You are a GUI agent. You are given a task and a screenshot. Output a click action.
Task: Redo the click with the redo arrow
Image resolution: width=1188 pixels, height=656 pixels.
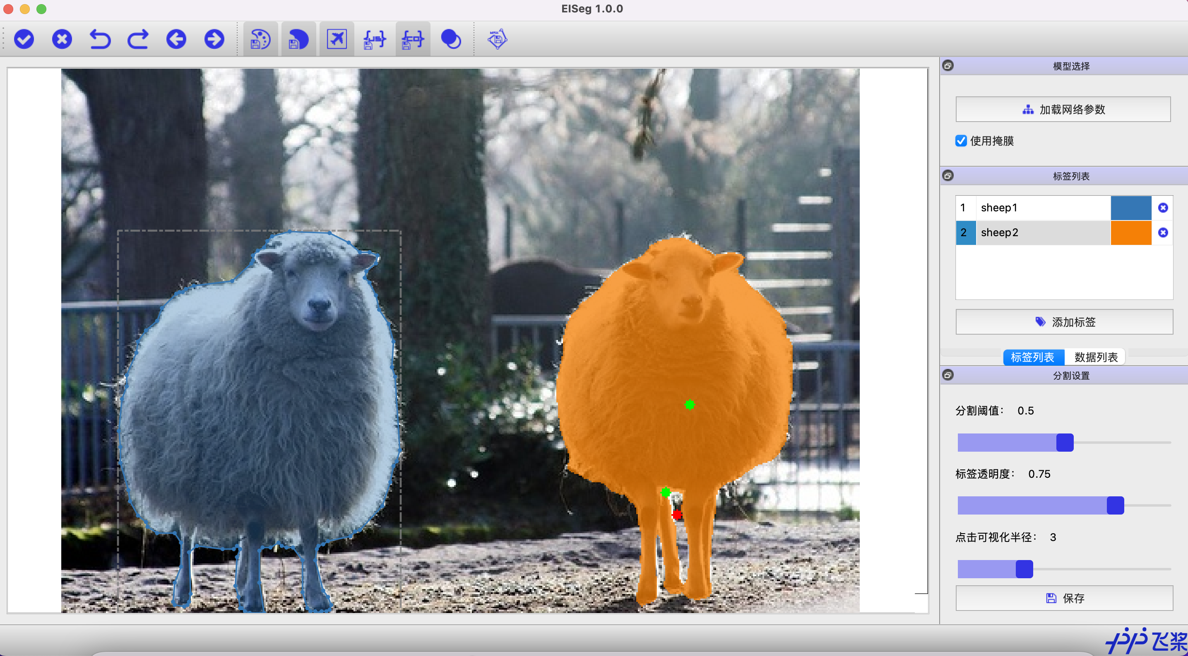pos(138,39)
